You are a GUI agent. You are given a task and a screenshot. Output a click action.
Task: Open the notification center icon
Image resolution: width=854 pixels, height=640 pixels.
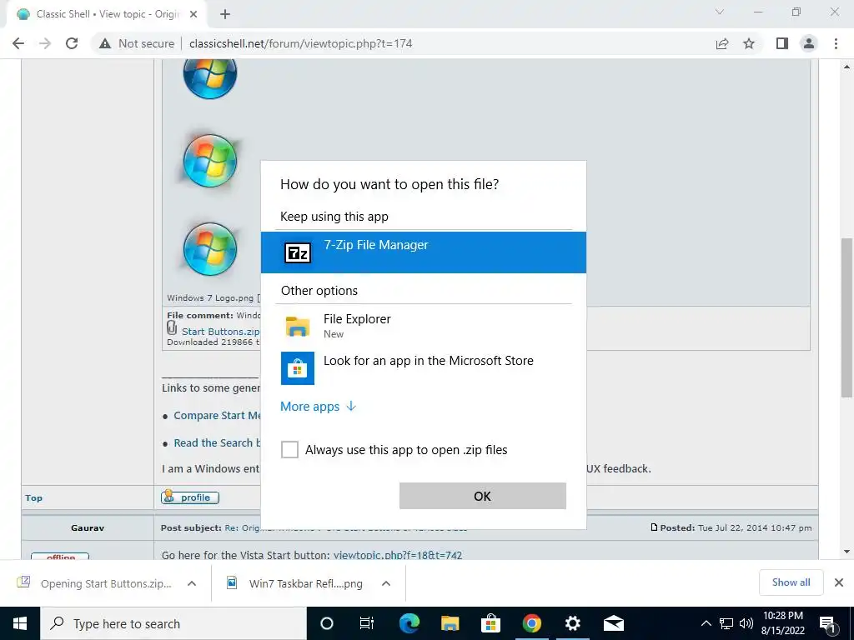tap(827, 623)
